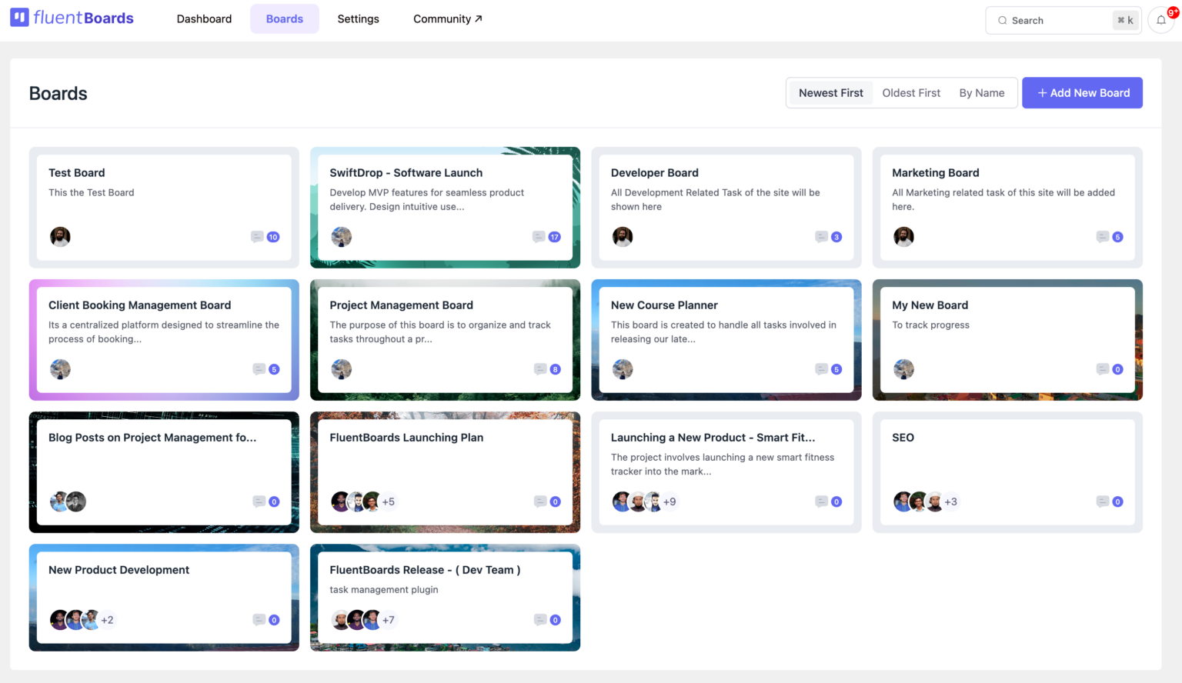Click the comment icon on Test Board

(x=257, y=237)
